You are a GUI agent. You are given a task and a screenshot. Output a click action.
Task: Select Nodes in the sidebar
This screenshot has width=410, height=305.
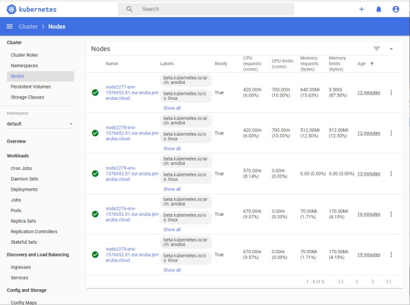[40, 76]
